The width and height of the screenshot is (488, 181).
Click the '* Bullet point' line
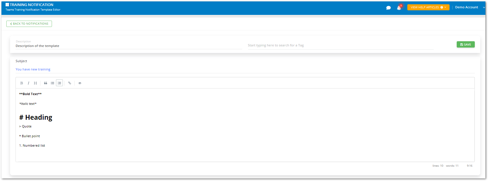click(x=30, y=136)
